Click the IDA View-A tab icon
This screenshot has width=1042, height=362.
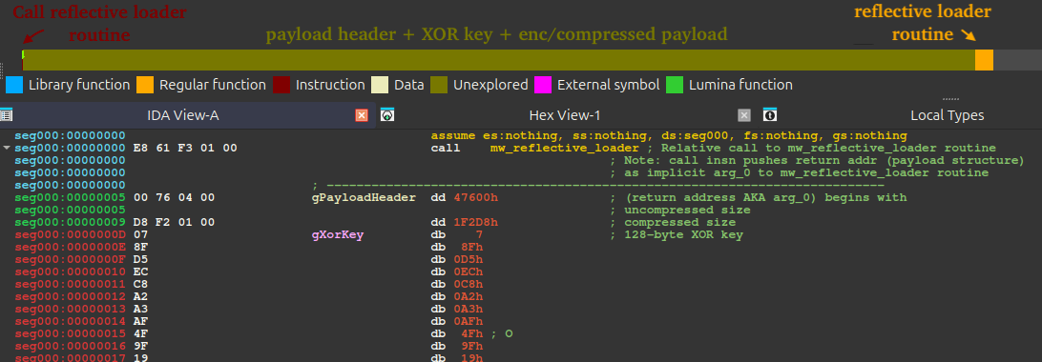(6, 114)
